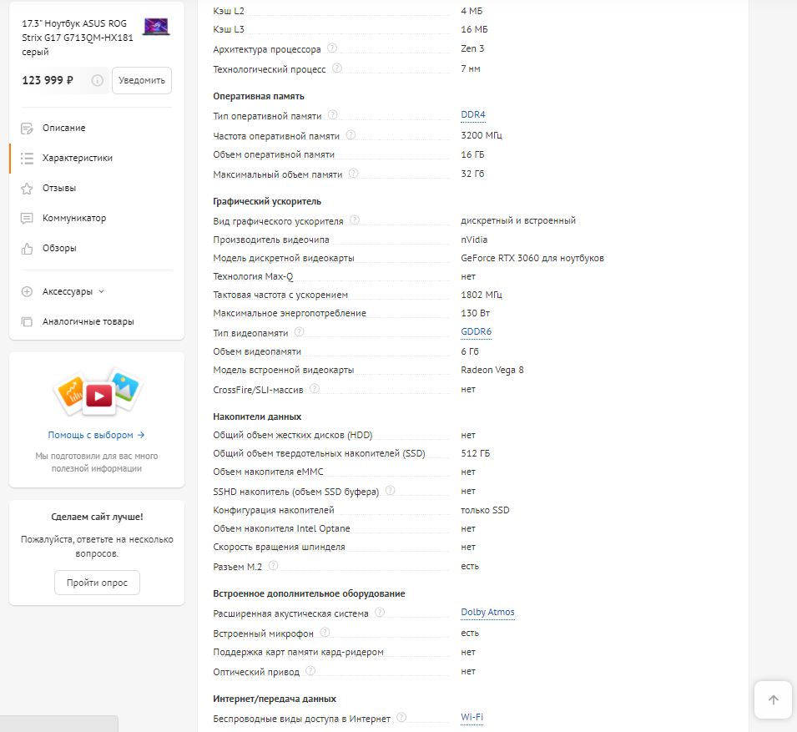Click the Пройти опрос button
The width and height of the screenshot is (797, 732).
point(97,583)
